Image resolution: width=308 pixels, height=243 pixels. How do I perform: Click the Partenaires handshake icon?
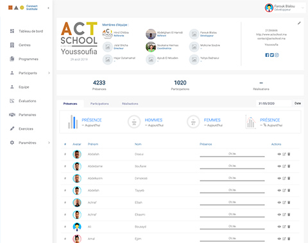pyautogui.click(x=12, y=114)
